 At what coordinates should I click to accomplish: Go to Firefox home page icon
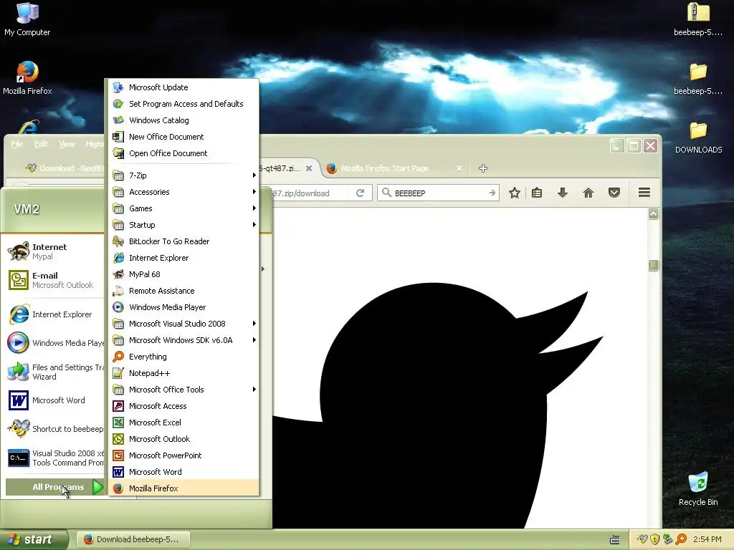click(x=588, y=193)
